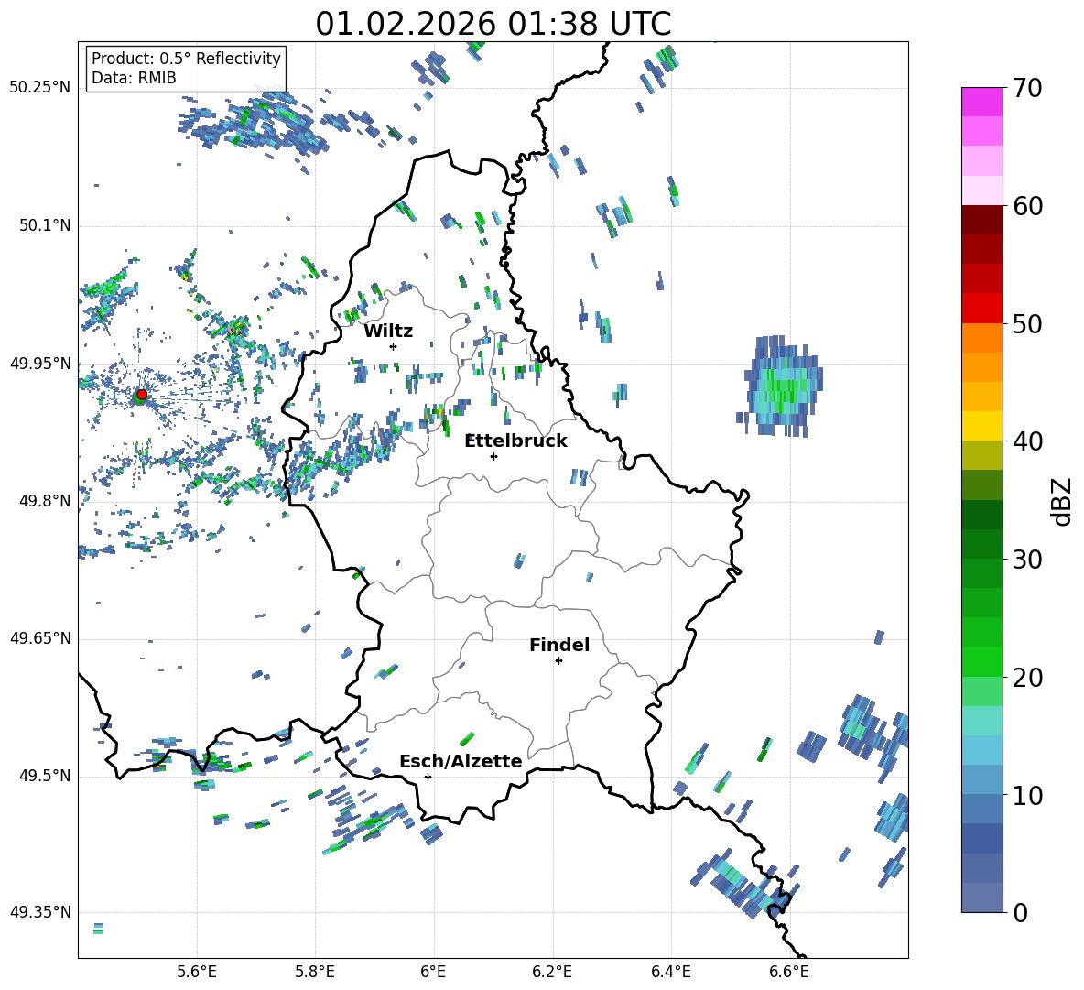1084x990 pixels.
Task: Click the 50.25°N latitude tick label
Action: [39, 88]
